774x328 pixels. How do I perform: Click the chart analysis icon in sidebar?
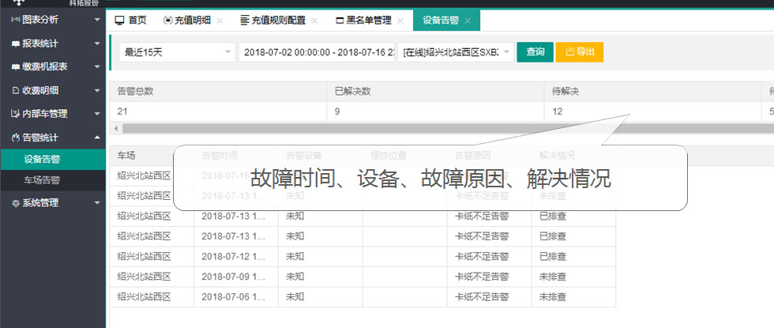click(15, 18)
